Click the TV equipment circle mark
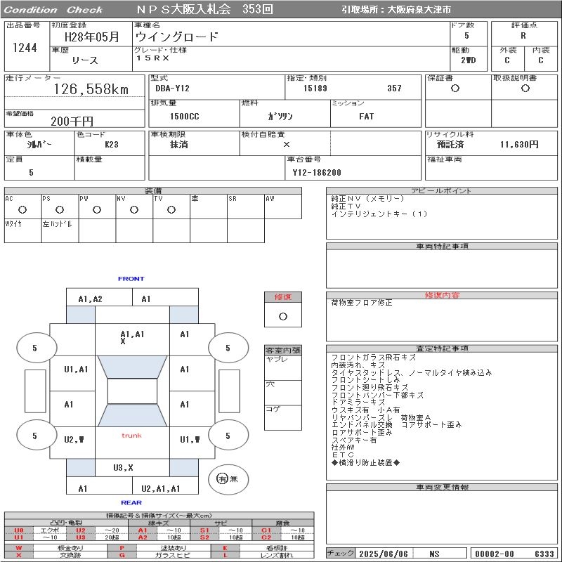This screenshot has width=562, height=562. tap(171, 209)
